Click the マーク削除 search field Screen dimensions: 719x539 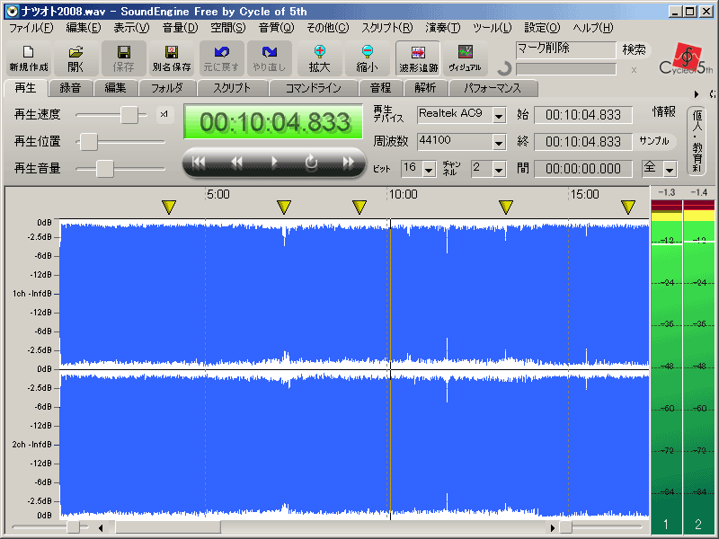566,49
